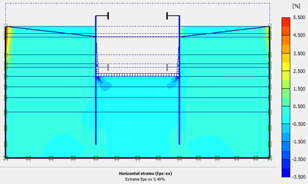Click the "Extreme Eps-xx 5,49%" caption
The height and width of the screenshot is (184, 308).
tap(145, 179)
